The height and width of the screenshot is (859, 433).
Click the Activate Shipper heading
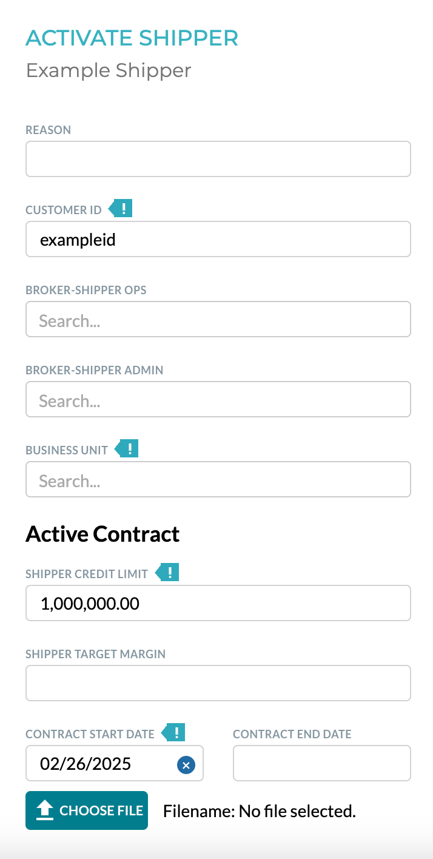[x=132, y=38]
